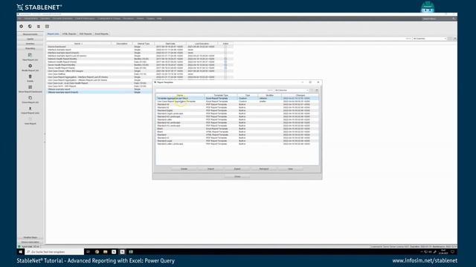The height and width of the screenshot is (267, 476).
Task: Click the search magnifier icon at top right
Action: click(x=454, y=19)
